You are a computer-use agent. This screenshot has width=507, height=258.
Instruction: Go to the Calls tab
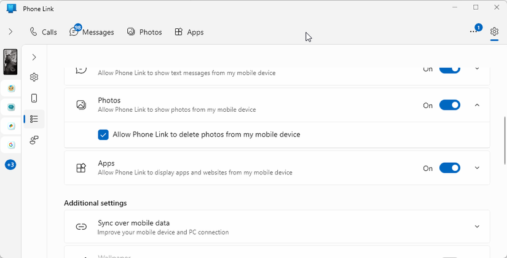tap(44, 32)
